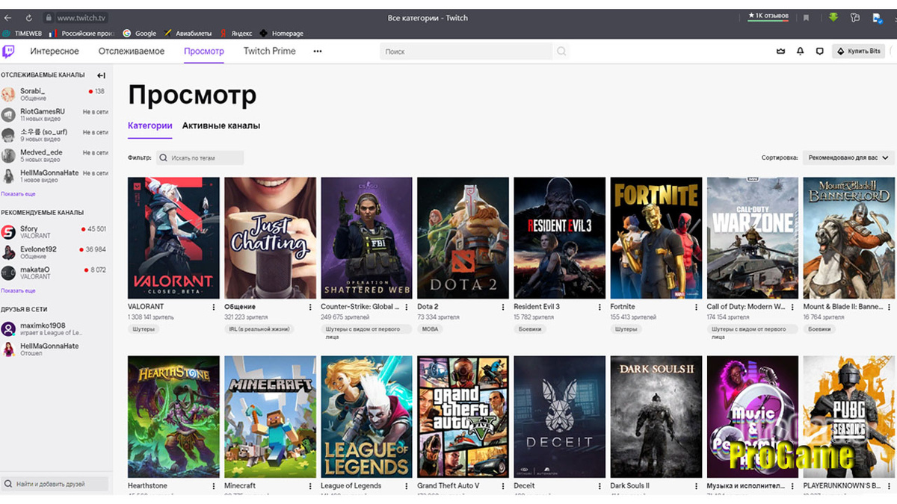Screen dimensions: 897x504
Task: Click the browser back arrow
Action: (x=8, y=17)
